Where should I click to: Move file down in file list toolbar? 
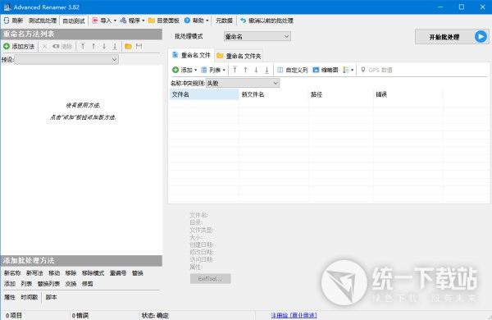256,70
